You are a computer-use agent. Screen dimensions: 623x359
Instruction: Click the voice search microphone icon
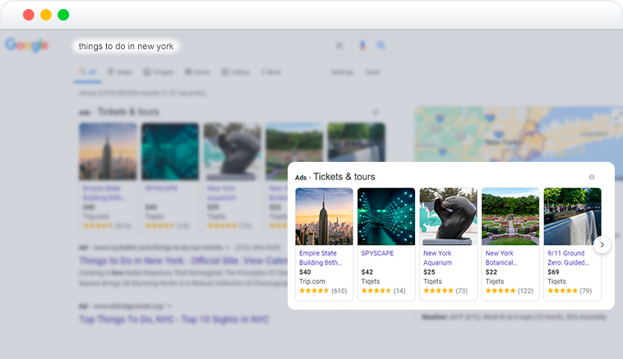click(362, 46)
